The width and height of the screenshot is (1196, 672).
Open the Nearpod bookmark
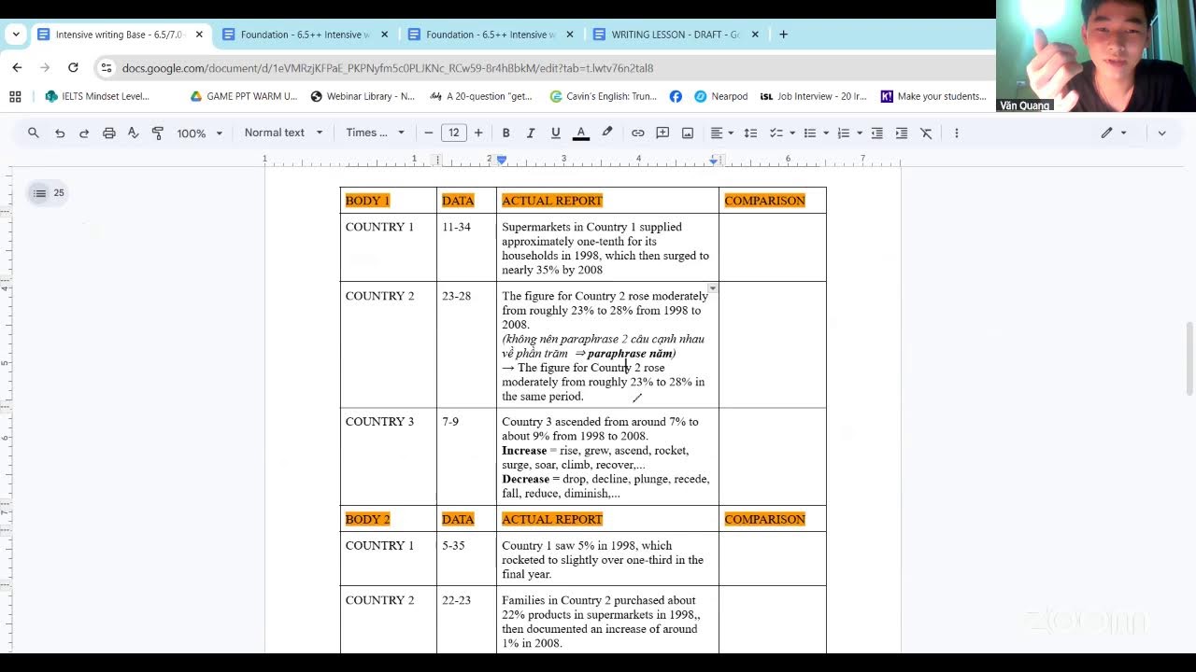[720, 96]
